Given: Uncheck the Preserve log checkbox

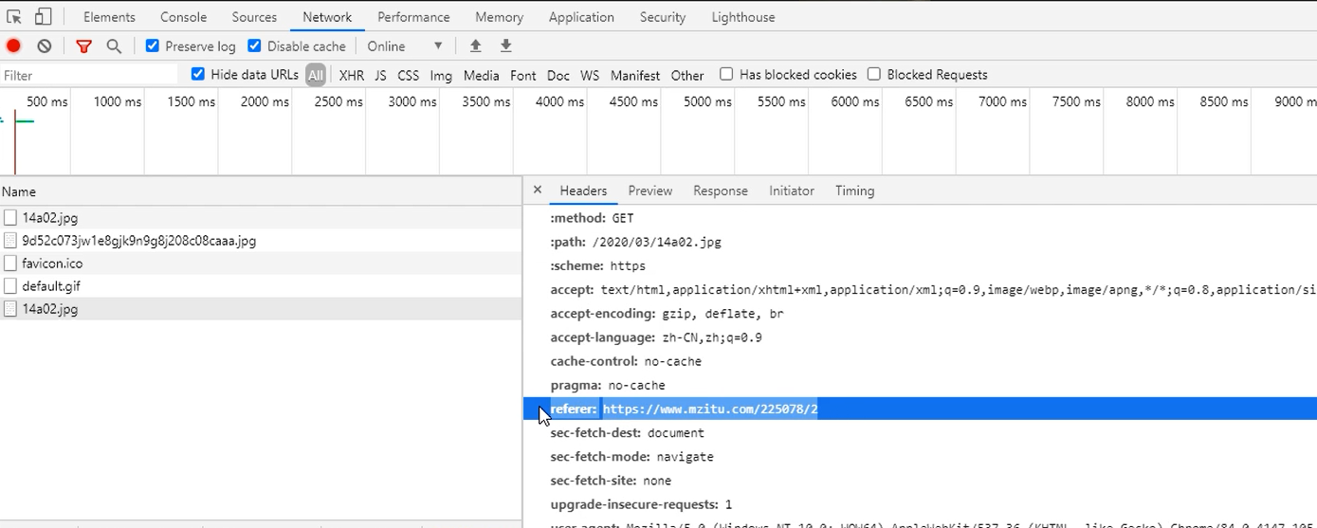Looking at the screenshot, I should click(x=153, y=46).
